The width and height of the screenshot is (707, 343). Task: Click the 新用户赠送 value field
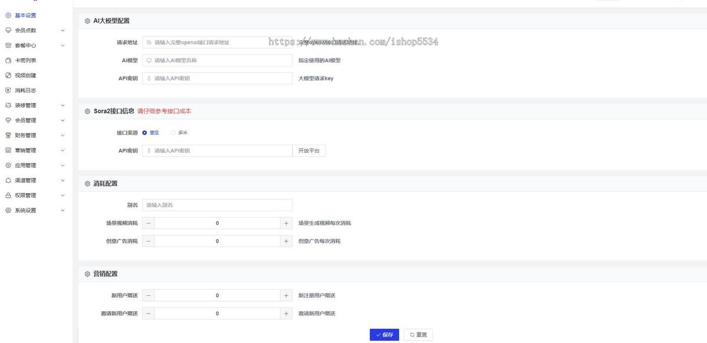pos(217,295)
